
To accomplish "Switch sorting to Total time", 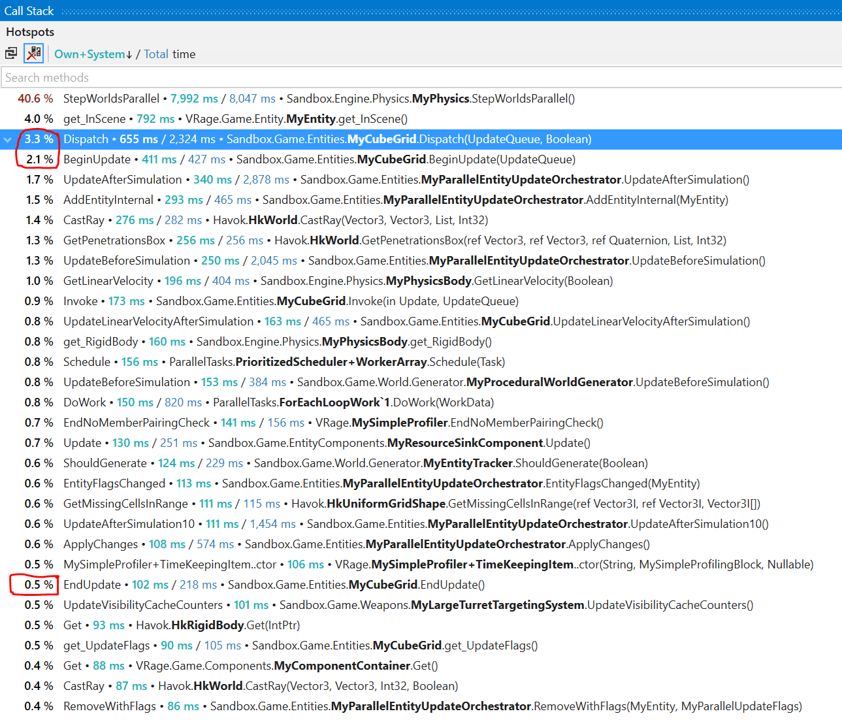I will click(x=156, y=54).
